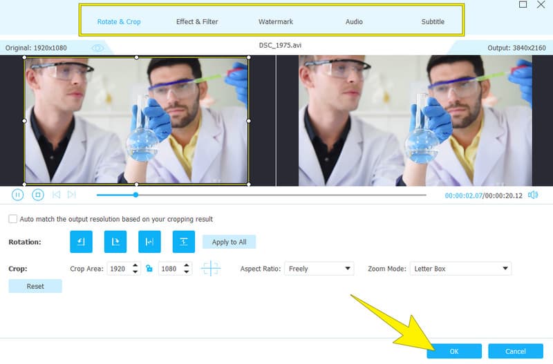Toggle the aspect ratio lock icon
Screen dimensions: 553x364
[148, 269]
